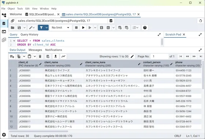Click the Graph Visualiser icon
Viewport: 205px width, 139px height.
tap(63, 56)
